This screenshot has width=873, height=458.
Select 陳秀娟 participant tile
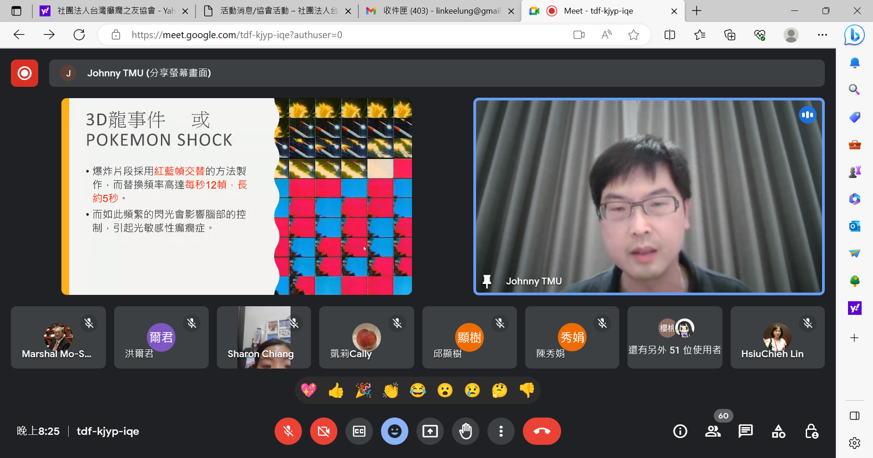coord(572,337)
